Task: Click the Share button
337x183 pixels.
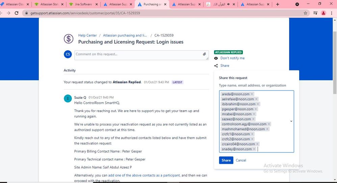Action: [x=226, y=160]
